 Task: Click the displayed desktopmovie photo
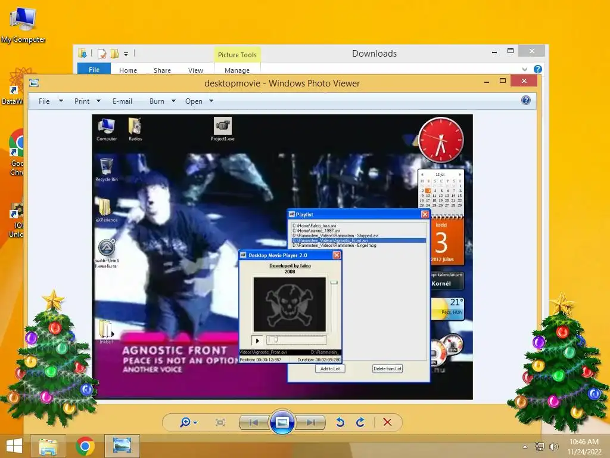pyautogui.click(x=282, y=256)
